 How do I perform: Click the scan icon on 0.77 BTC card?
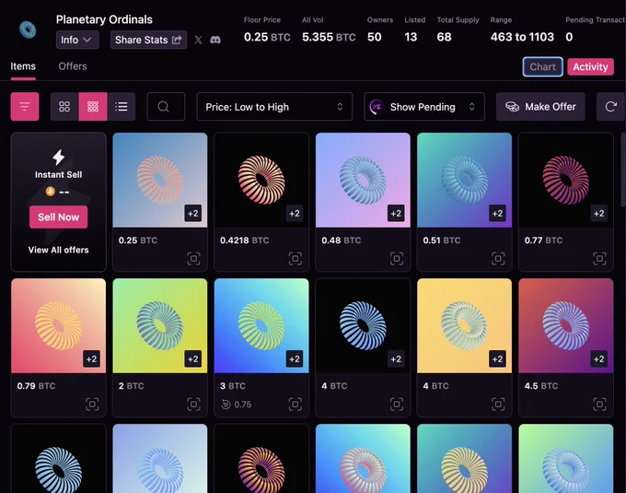coord(599,259)
